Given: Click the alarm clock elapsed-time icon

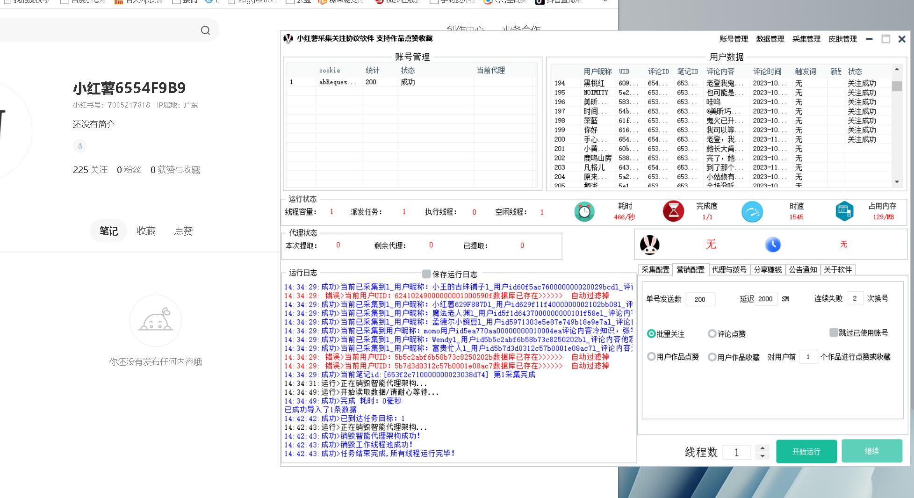Looking at the screenshot, I should coord(584,212).
